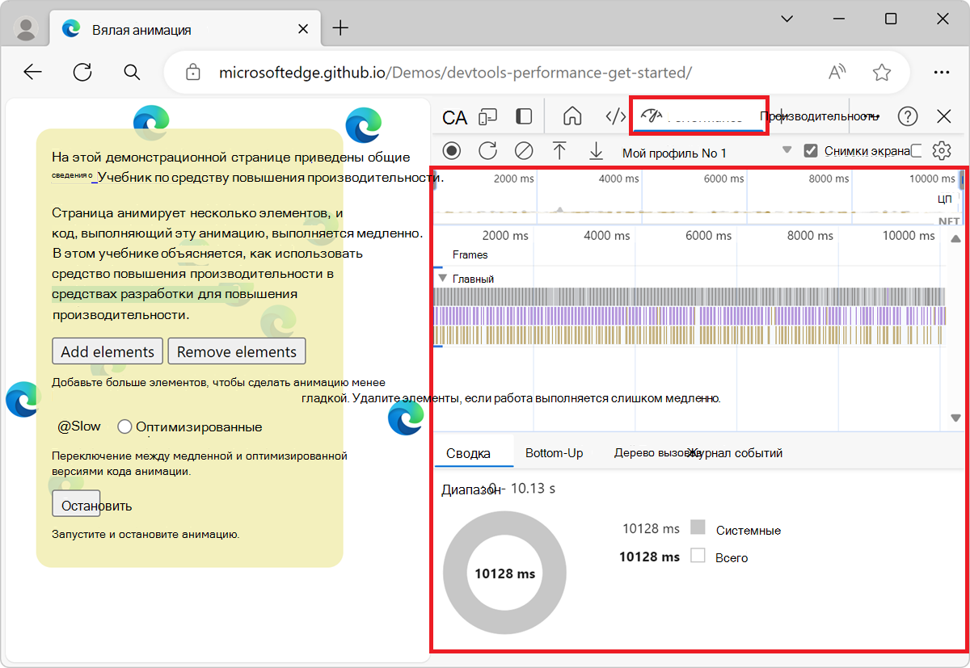Click the search icon in the toolbar
The width and height of the screenshot is (970, 668).
(x=133, y=73)
